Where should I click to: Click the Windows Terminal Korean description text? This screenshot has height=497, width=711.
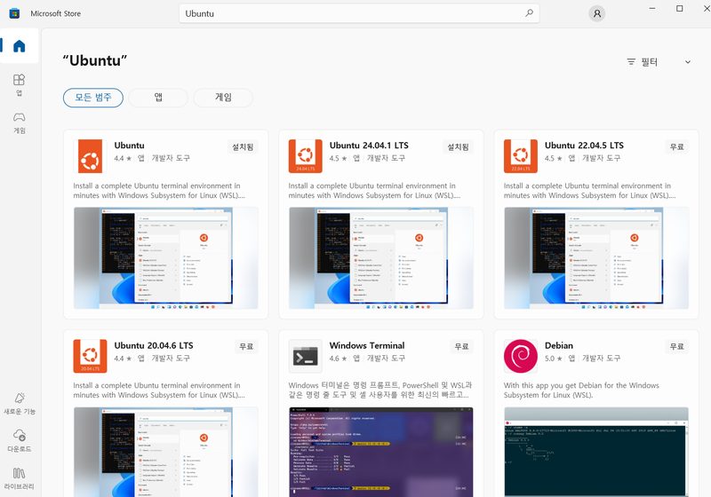pyautogui.click(x=380, y=390)
